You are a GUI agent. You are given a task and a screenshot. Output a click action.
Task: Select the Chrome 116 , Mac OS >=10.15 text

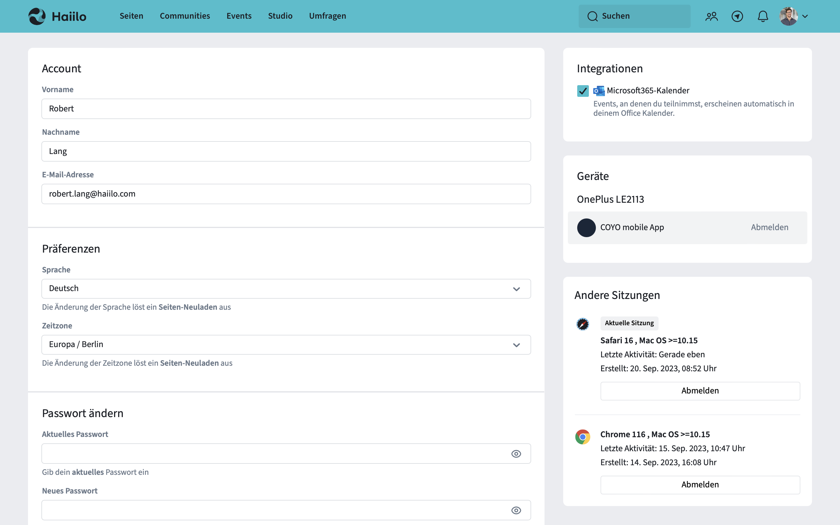click(x=655, y=434)
